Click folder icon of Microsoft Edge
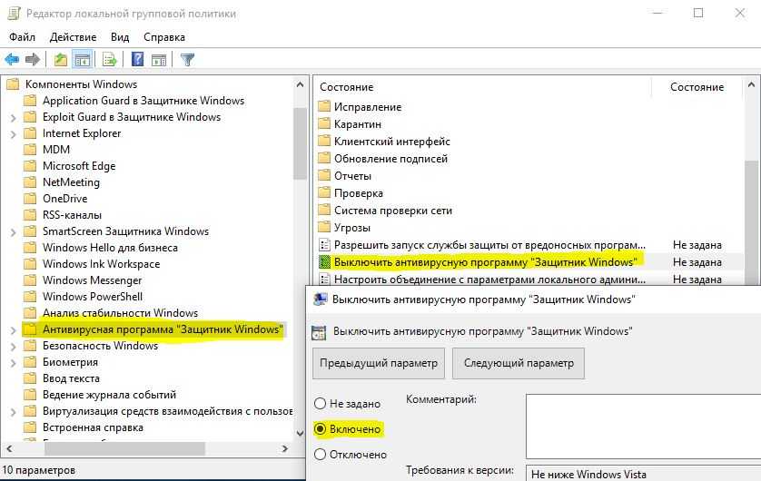The image size is (761, 481). click(x=30, y=166)
